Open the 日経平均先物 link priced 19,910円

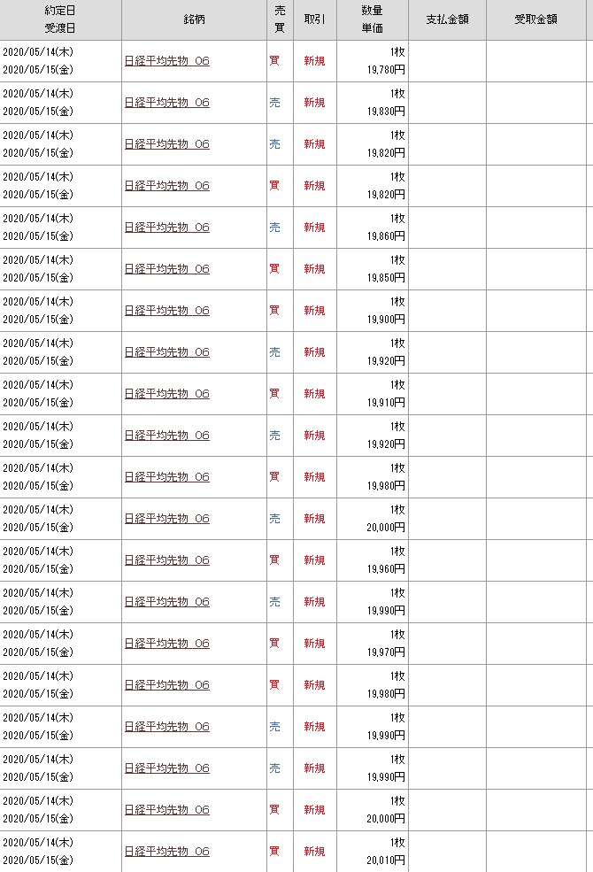[166, 394]
